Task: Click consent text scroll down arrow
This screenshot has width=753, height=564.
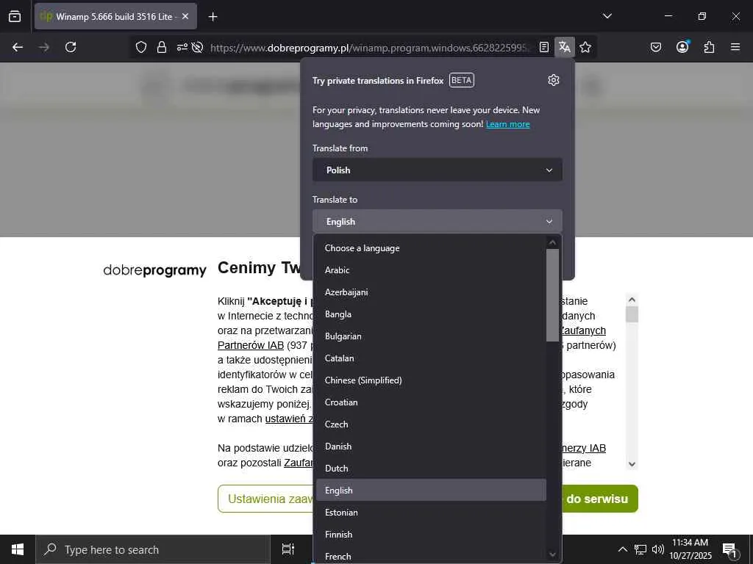Action: coord(632,464)
